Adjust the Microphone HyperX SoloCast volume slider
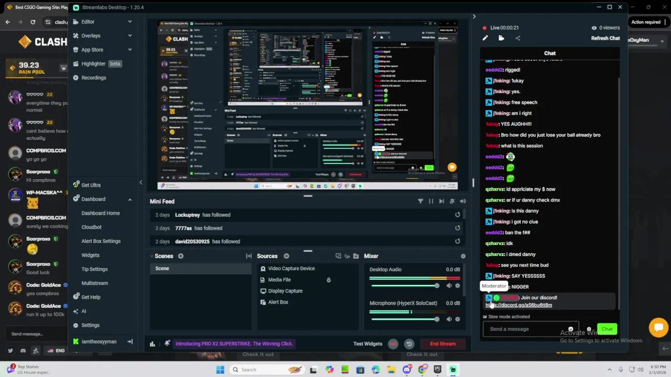This screenshot has width=671, height=377. click(x=405, y=319)
